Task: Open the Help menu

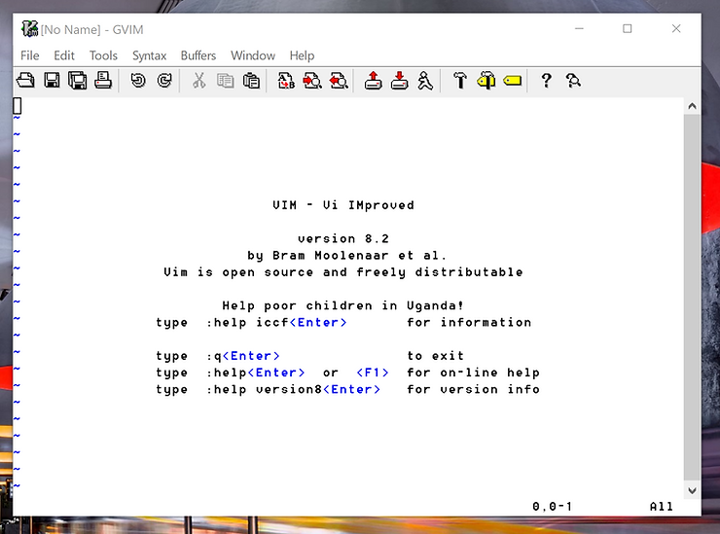Action: point(302,55)
